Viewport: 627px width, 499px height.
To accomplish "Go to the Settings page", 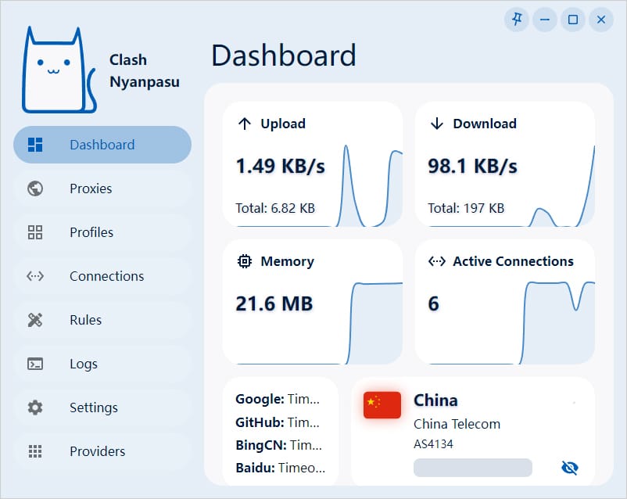I will coord(94,407).
